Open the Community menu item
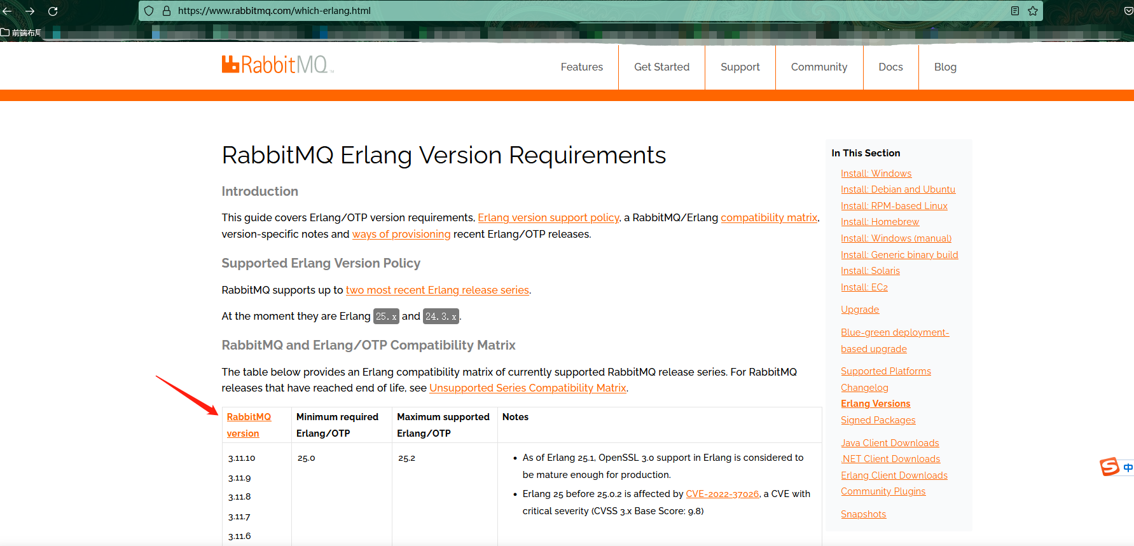The height and width of the screenshot is (546, 1134). pyautogui.click(x=819, y=67)
